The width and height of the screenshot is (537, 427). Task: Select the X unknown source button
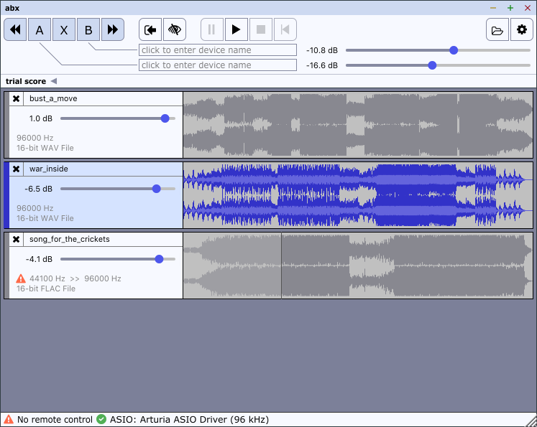pyautogui.click(x=64, y=29)
